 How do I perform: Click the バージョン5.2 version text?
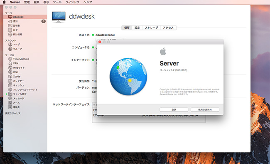(173, 70)
